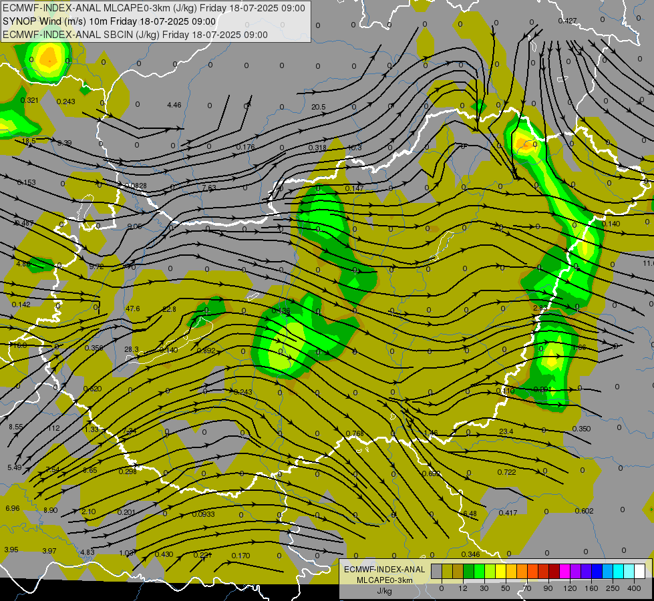Viewport: 654px width, 601px height.
Task: Click the map value 0.427
Action: coord(567,21)
